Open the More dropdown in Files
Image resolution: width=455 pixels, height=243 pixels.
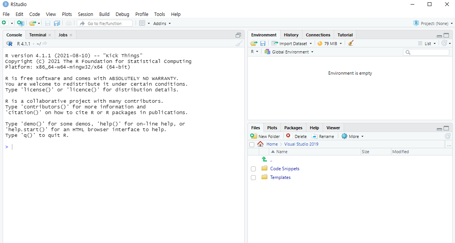pos(353,136)
